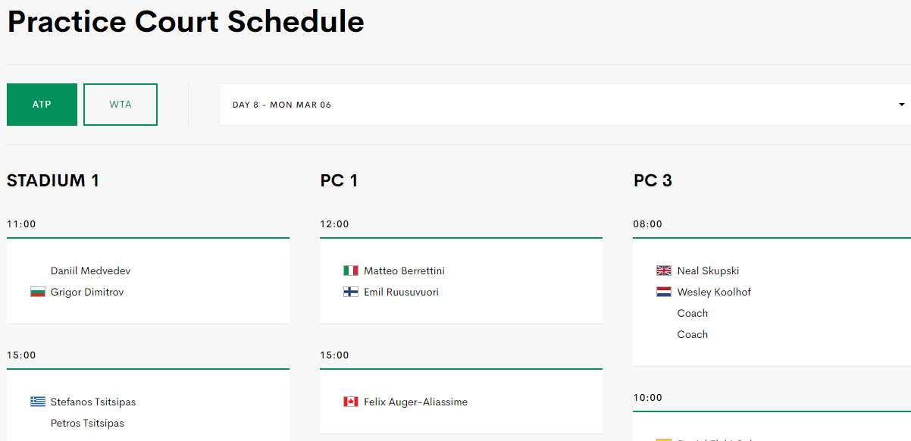This screenshot has height=441, width=911.
Task: Switch to the WTA schedule tab
Action: 121,105
